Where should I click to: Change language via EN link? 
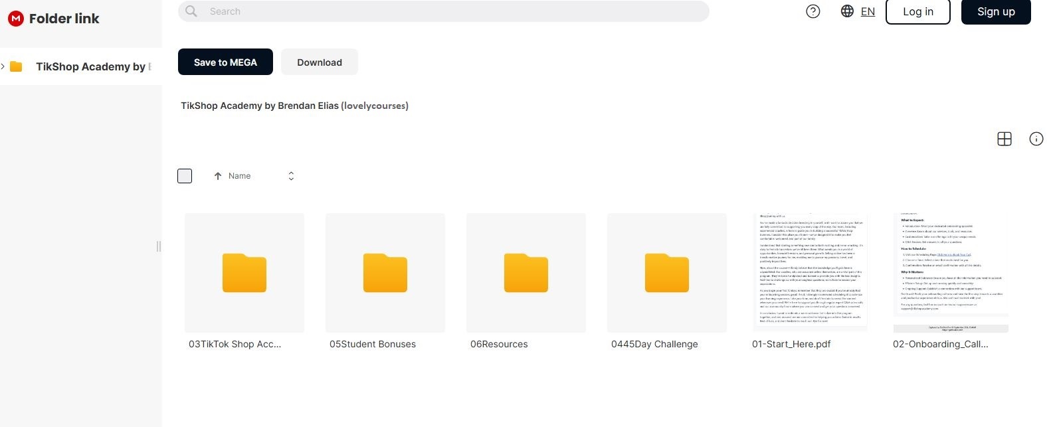click(x=868, y=11)
